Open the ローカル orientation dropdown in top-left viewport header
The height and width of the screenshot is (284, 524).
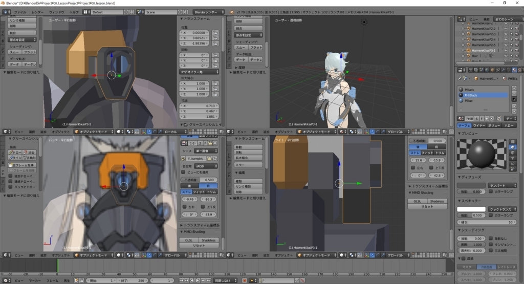click(x=175, y=132)
